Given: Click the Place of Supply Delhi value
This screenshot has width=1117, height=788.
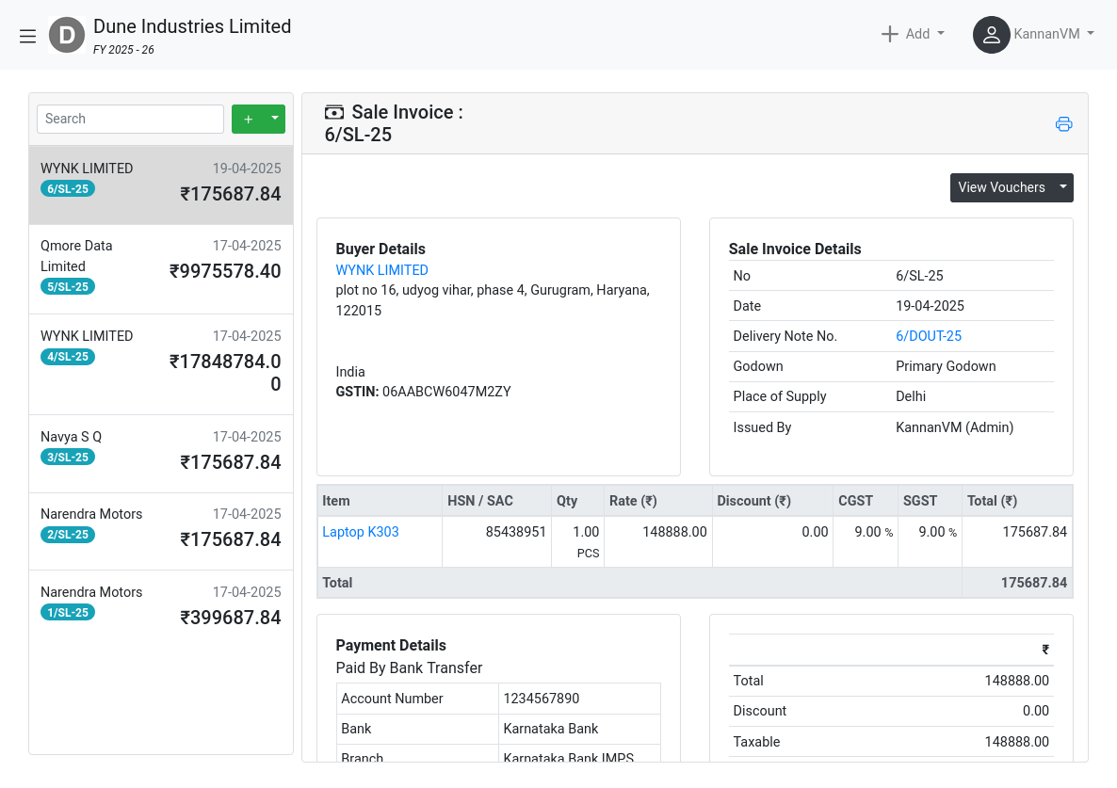Looking at the screenshot, I should [911, 396].
